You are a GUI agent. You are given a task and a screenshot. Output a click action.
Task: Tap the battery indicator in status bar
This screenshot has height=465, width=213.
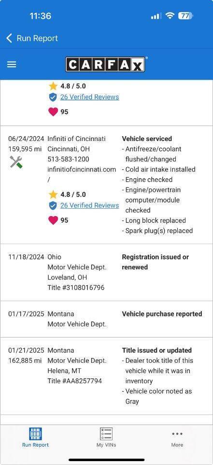tap(185, 15)
